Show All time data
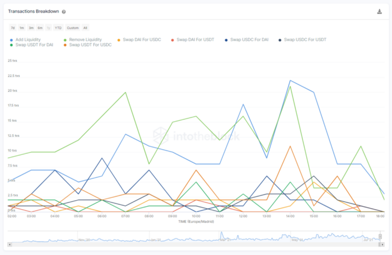392x255 pixels. click(85, 27)
